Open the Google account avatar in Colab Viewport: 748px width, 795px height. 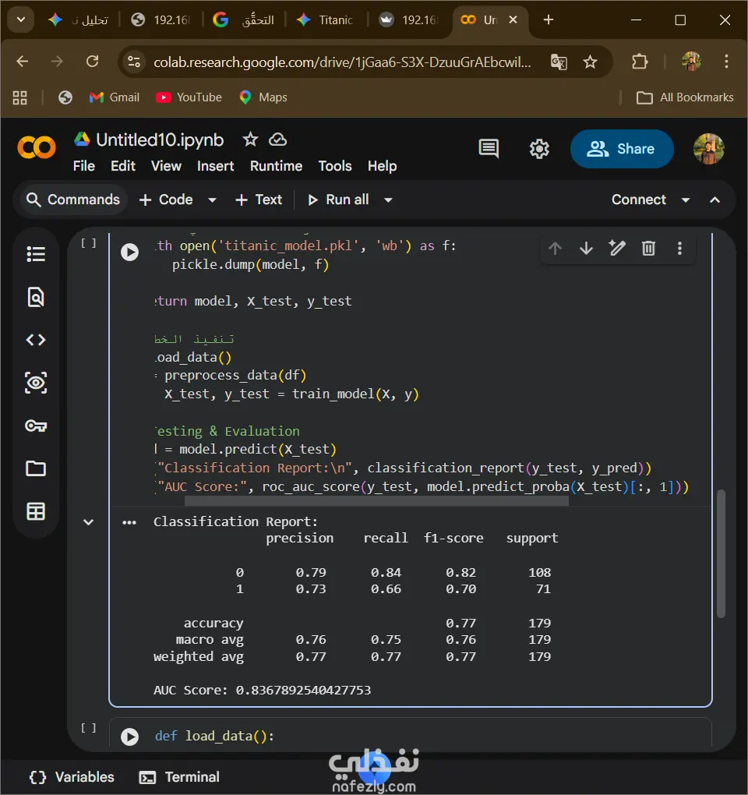coord(708,149)
